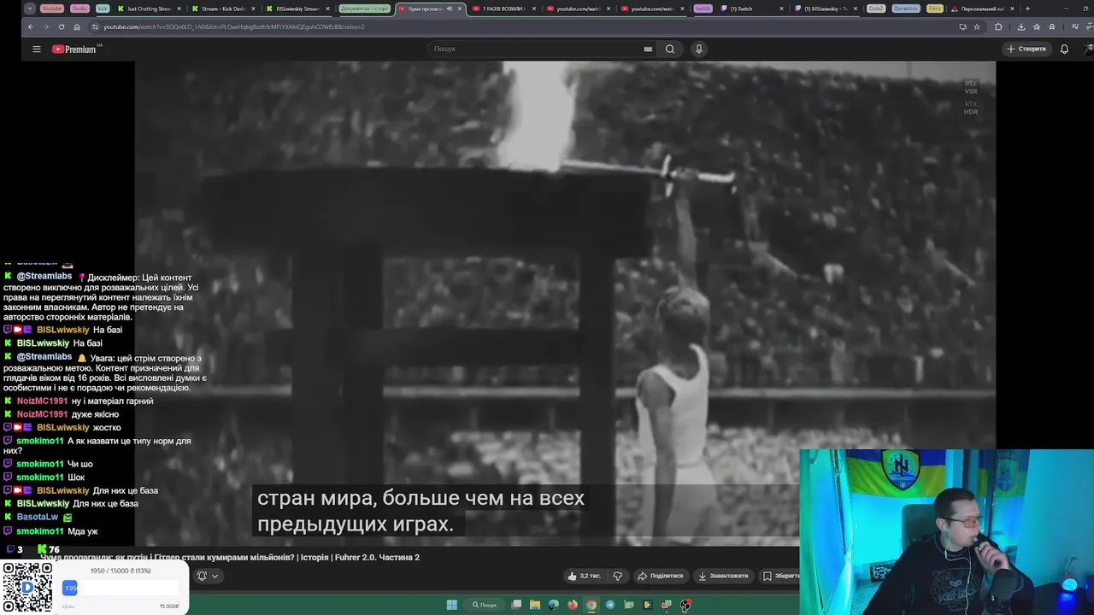Click the Створити create button

(1026, 49)
